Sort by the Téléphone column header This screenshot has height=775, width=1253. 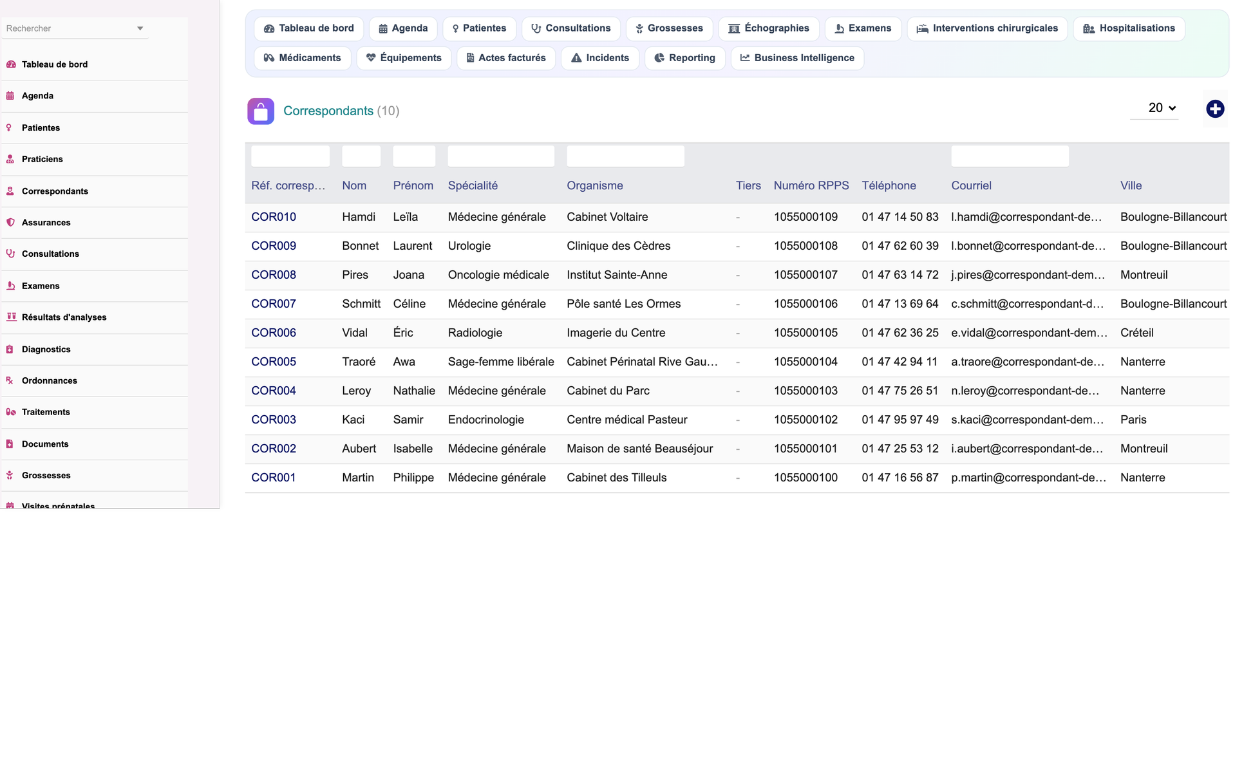889,185
